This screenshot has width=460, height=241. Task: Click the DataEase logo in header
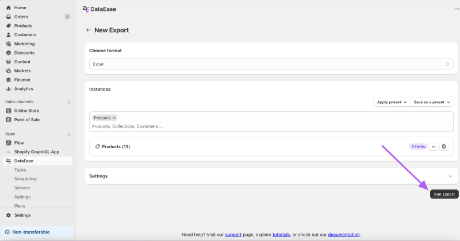(86, 9)
